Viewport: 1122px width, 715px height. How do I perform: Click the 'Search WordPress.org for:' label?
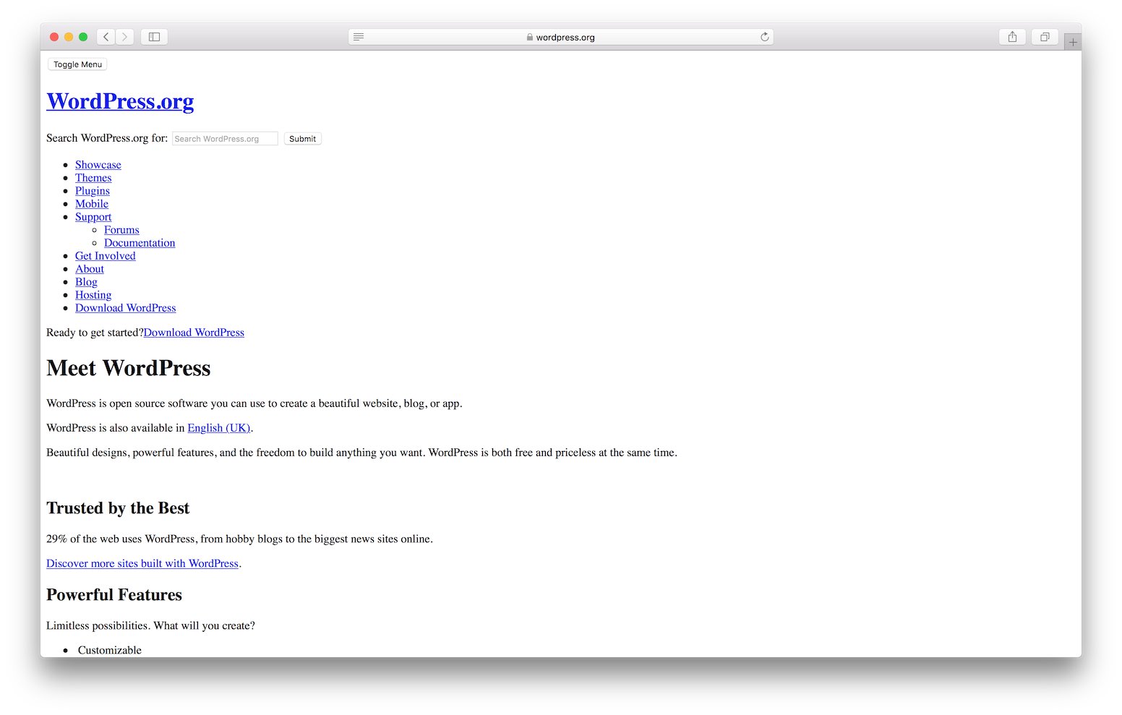(x=107, y=138)
